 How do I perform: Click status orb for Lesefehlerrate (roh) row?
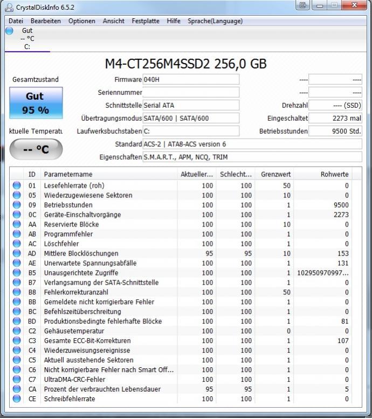tap(17, 185)
